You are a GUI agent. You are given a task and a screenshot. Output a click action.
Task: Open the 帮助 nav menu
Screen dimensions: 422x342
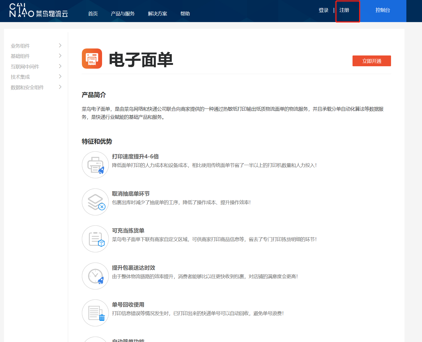point(185,13)
